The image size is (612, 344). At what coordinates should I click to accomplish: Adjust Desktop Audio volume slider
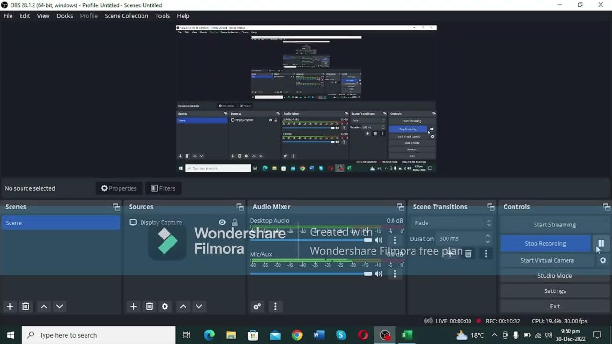[311, 240]
